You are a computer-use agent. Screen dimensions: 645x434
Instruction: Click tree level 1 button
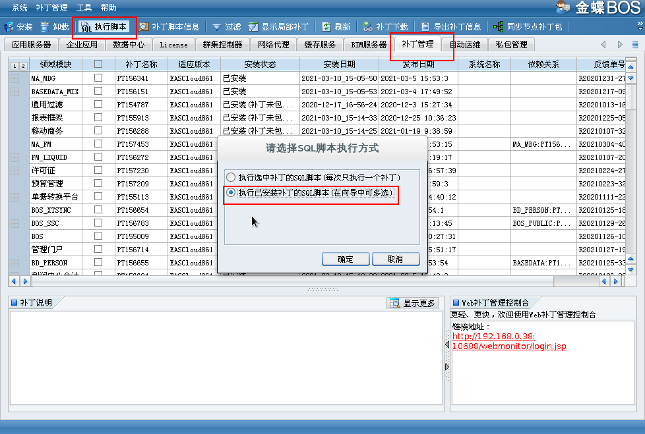click(15, 66)
